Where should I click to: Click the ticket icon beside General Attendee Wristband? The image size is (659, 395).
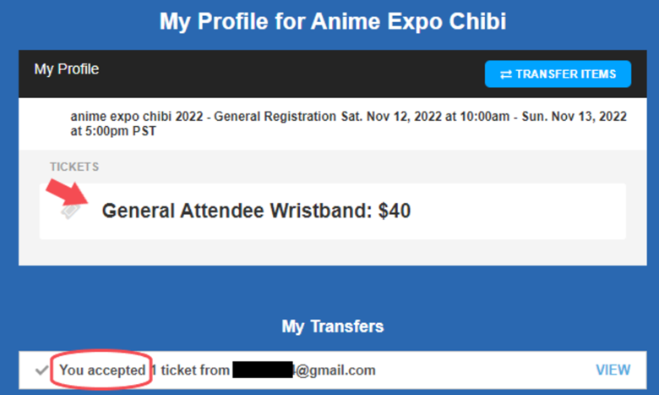[71, 211]
